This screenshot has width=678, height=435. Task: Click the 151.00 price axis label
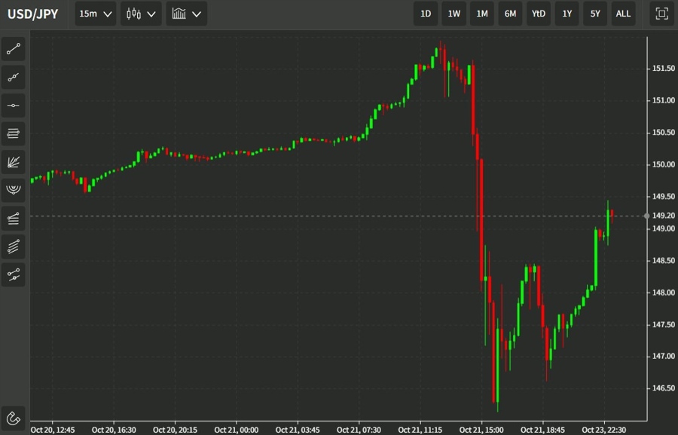663,100
